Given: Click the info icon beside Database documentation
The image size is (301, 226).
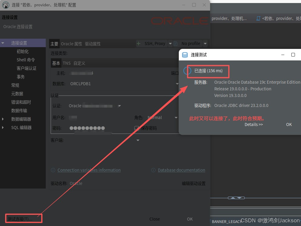Looking at the screenshot, I should (x=153, y=170).
